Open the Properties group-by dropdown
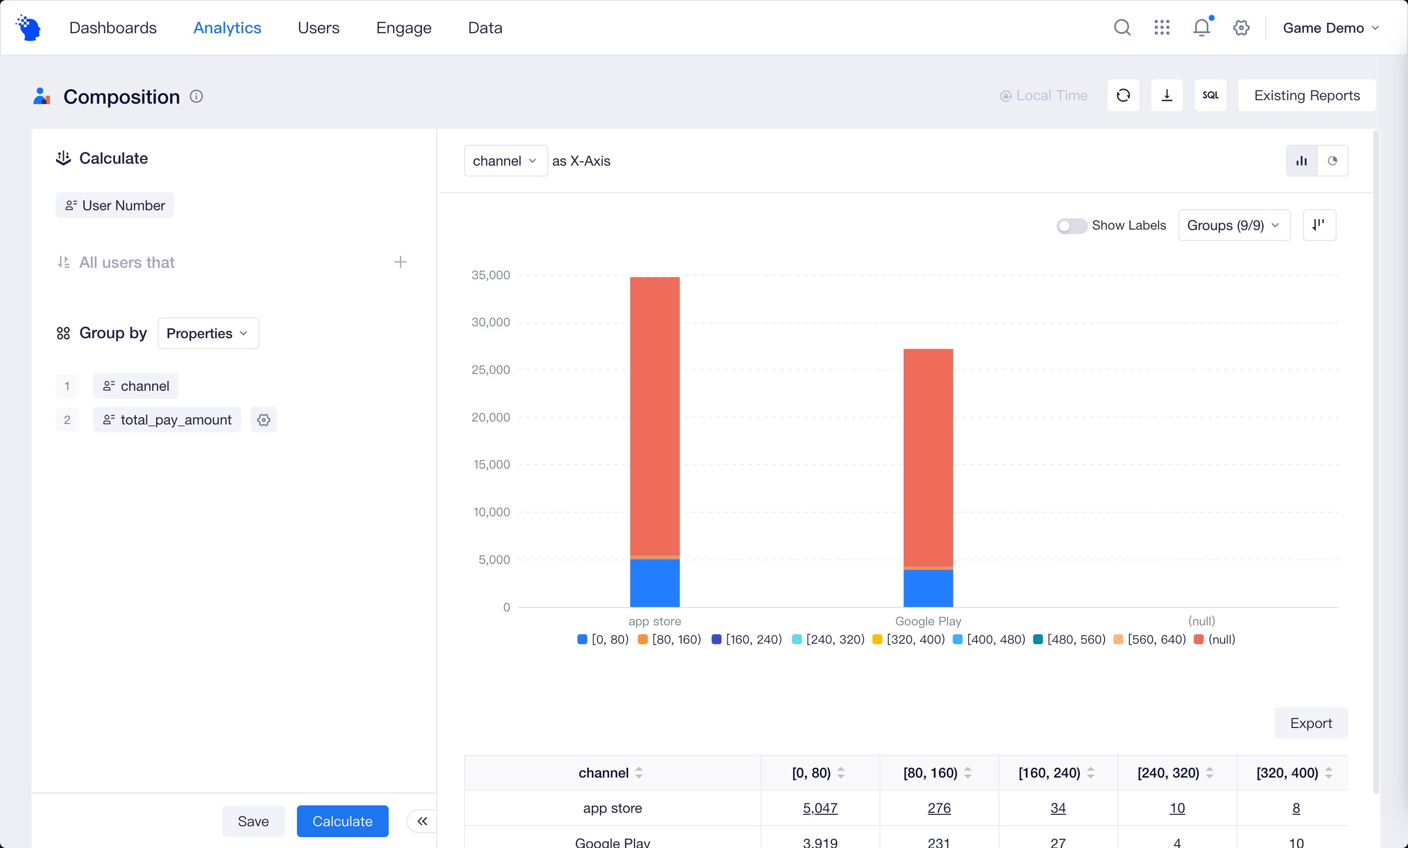1408x848 pixels. point(208,333)
